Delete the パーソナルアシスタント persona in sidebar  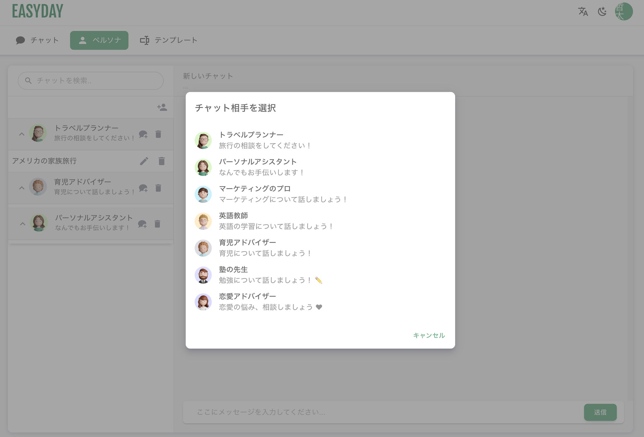[158, 224]
